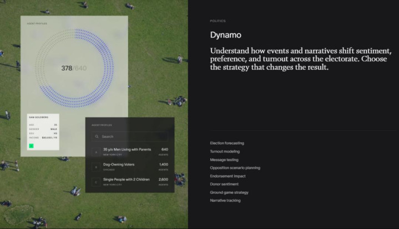This screenshot has width=399, height=229.
Task: Open Ground game strategy
Action: coord(229,192)
